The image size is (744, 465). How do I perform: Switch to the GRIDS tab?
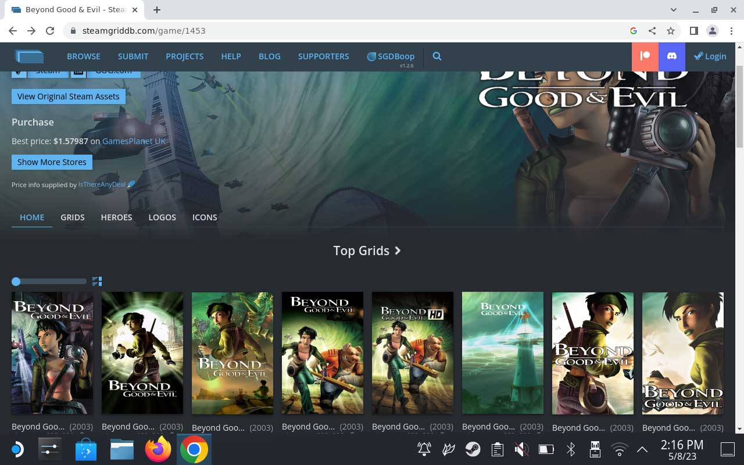click(73, 217)
